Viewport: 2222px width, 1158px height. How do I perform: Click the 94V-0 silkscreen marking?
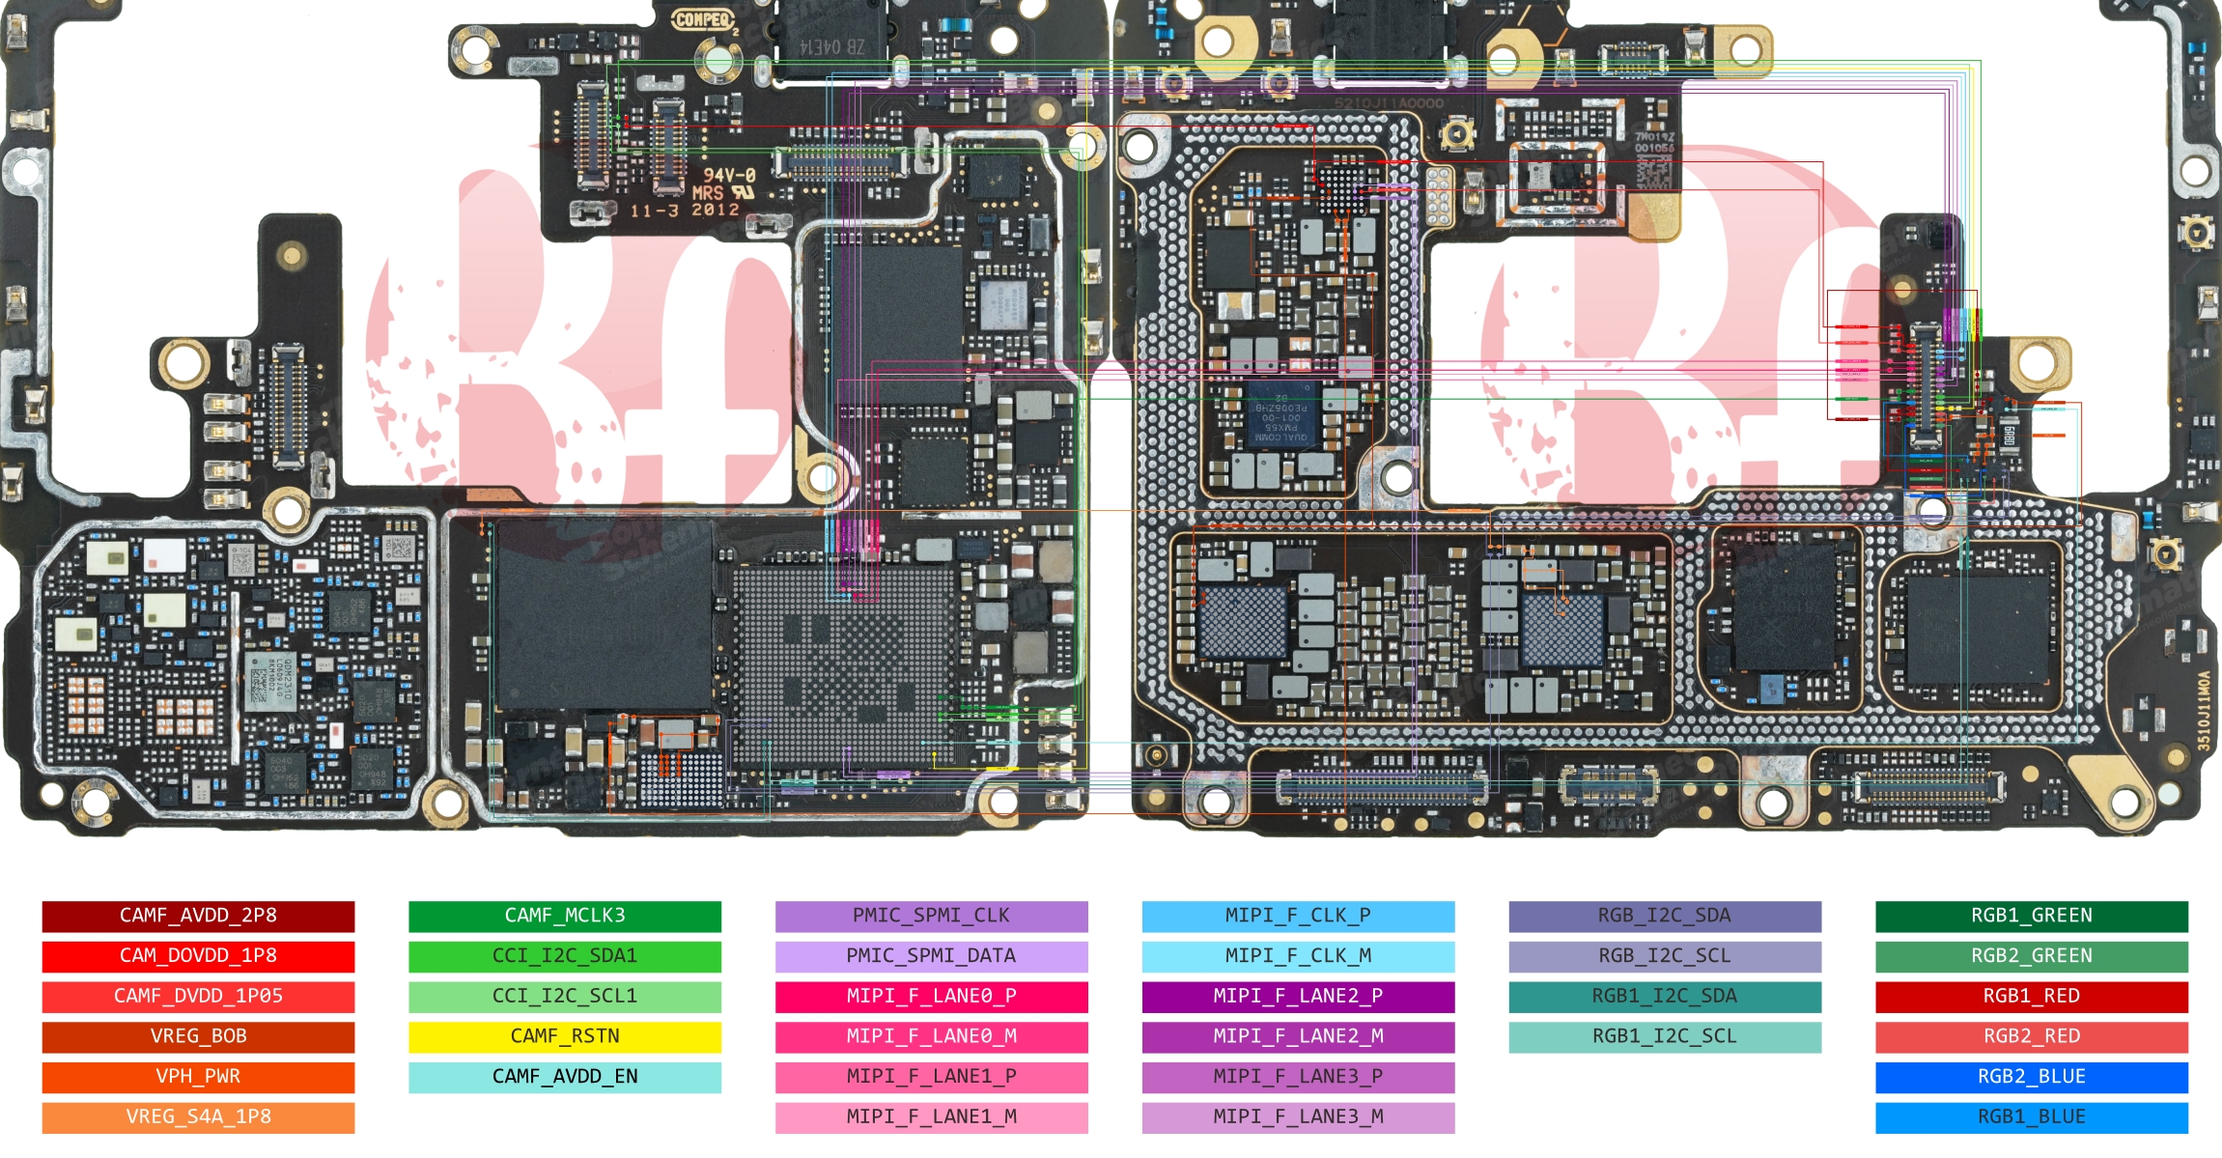pyautogui.click(x=729, y=175)
